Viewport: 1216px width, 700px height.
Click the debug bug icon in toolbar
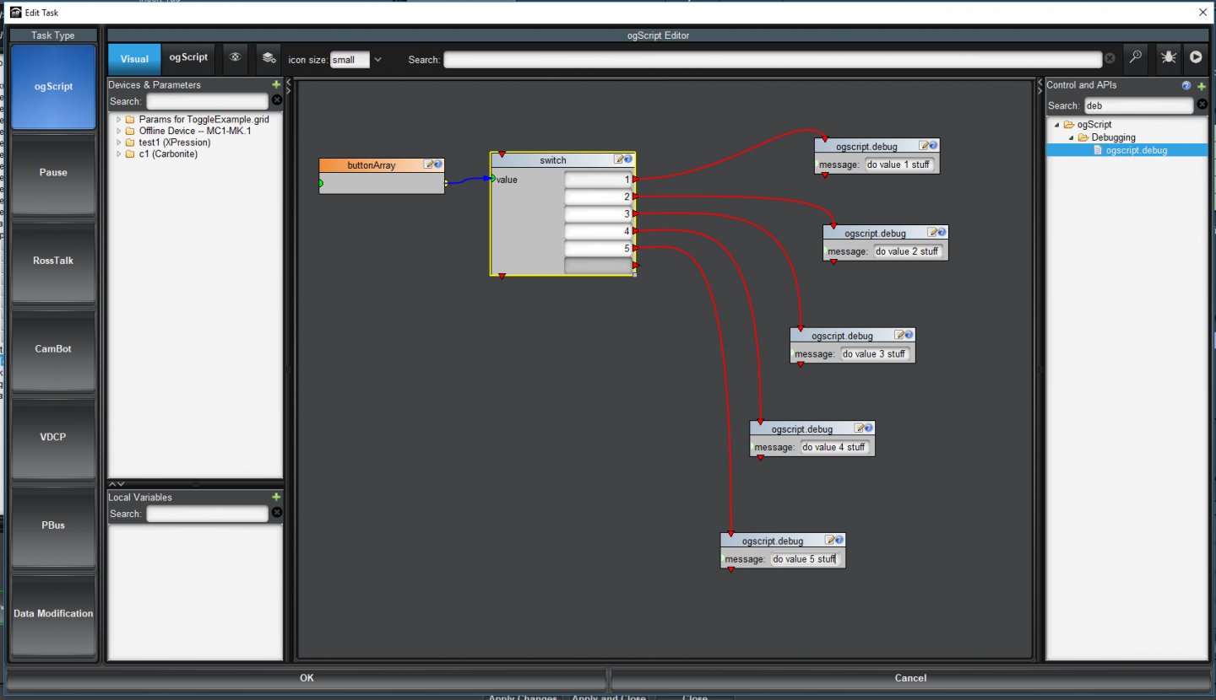click(1169, 58)
